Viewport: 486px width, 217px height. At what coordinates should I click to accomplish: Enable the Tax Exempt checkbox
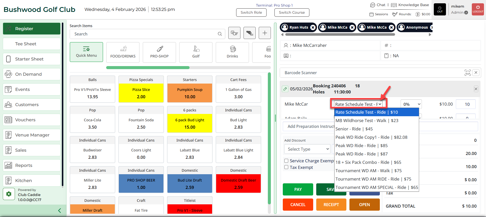click(286, 167)
